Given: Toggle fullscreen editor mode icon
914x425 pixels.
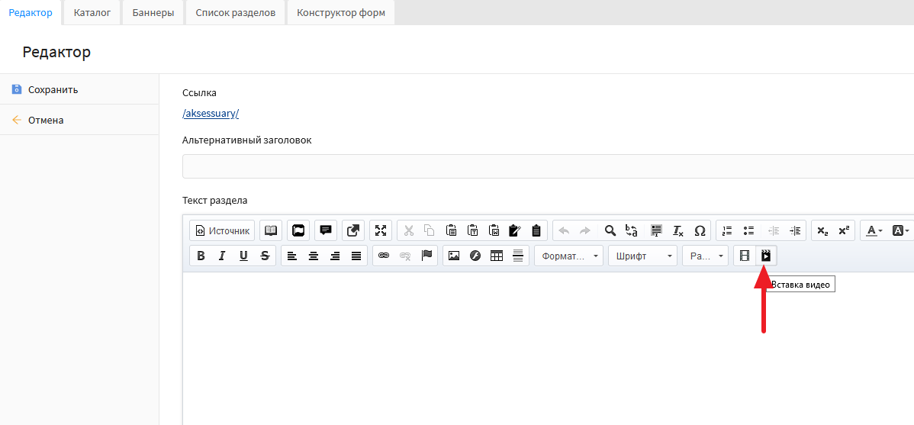Looking at the screenshot, I should (x=380, y=230).
